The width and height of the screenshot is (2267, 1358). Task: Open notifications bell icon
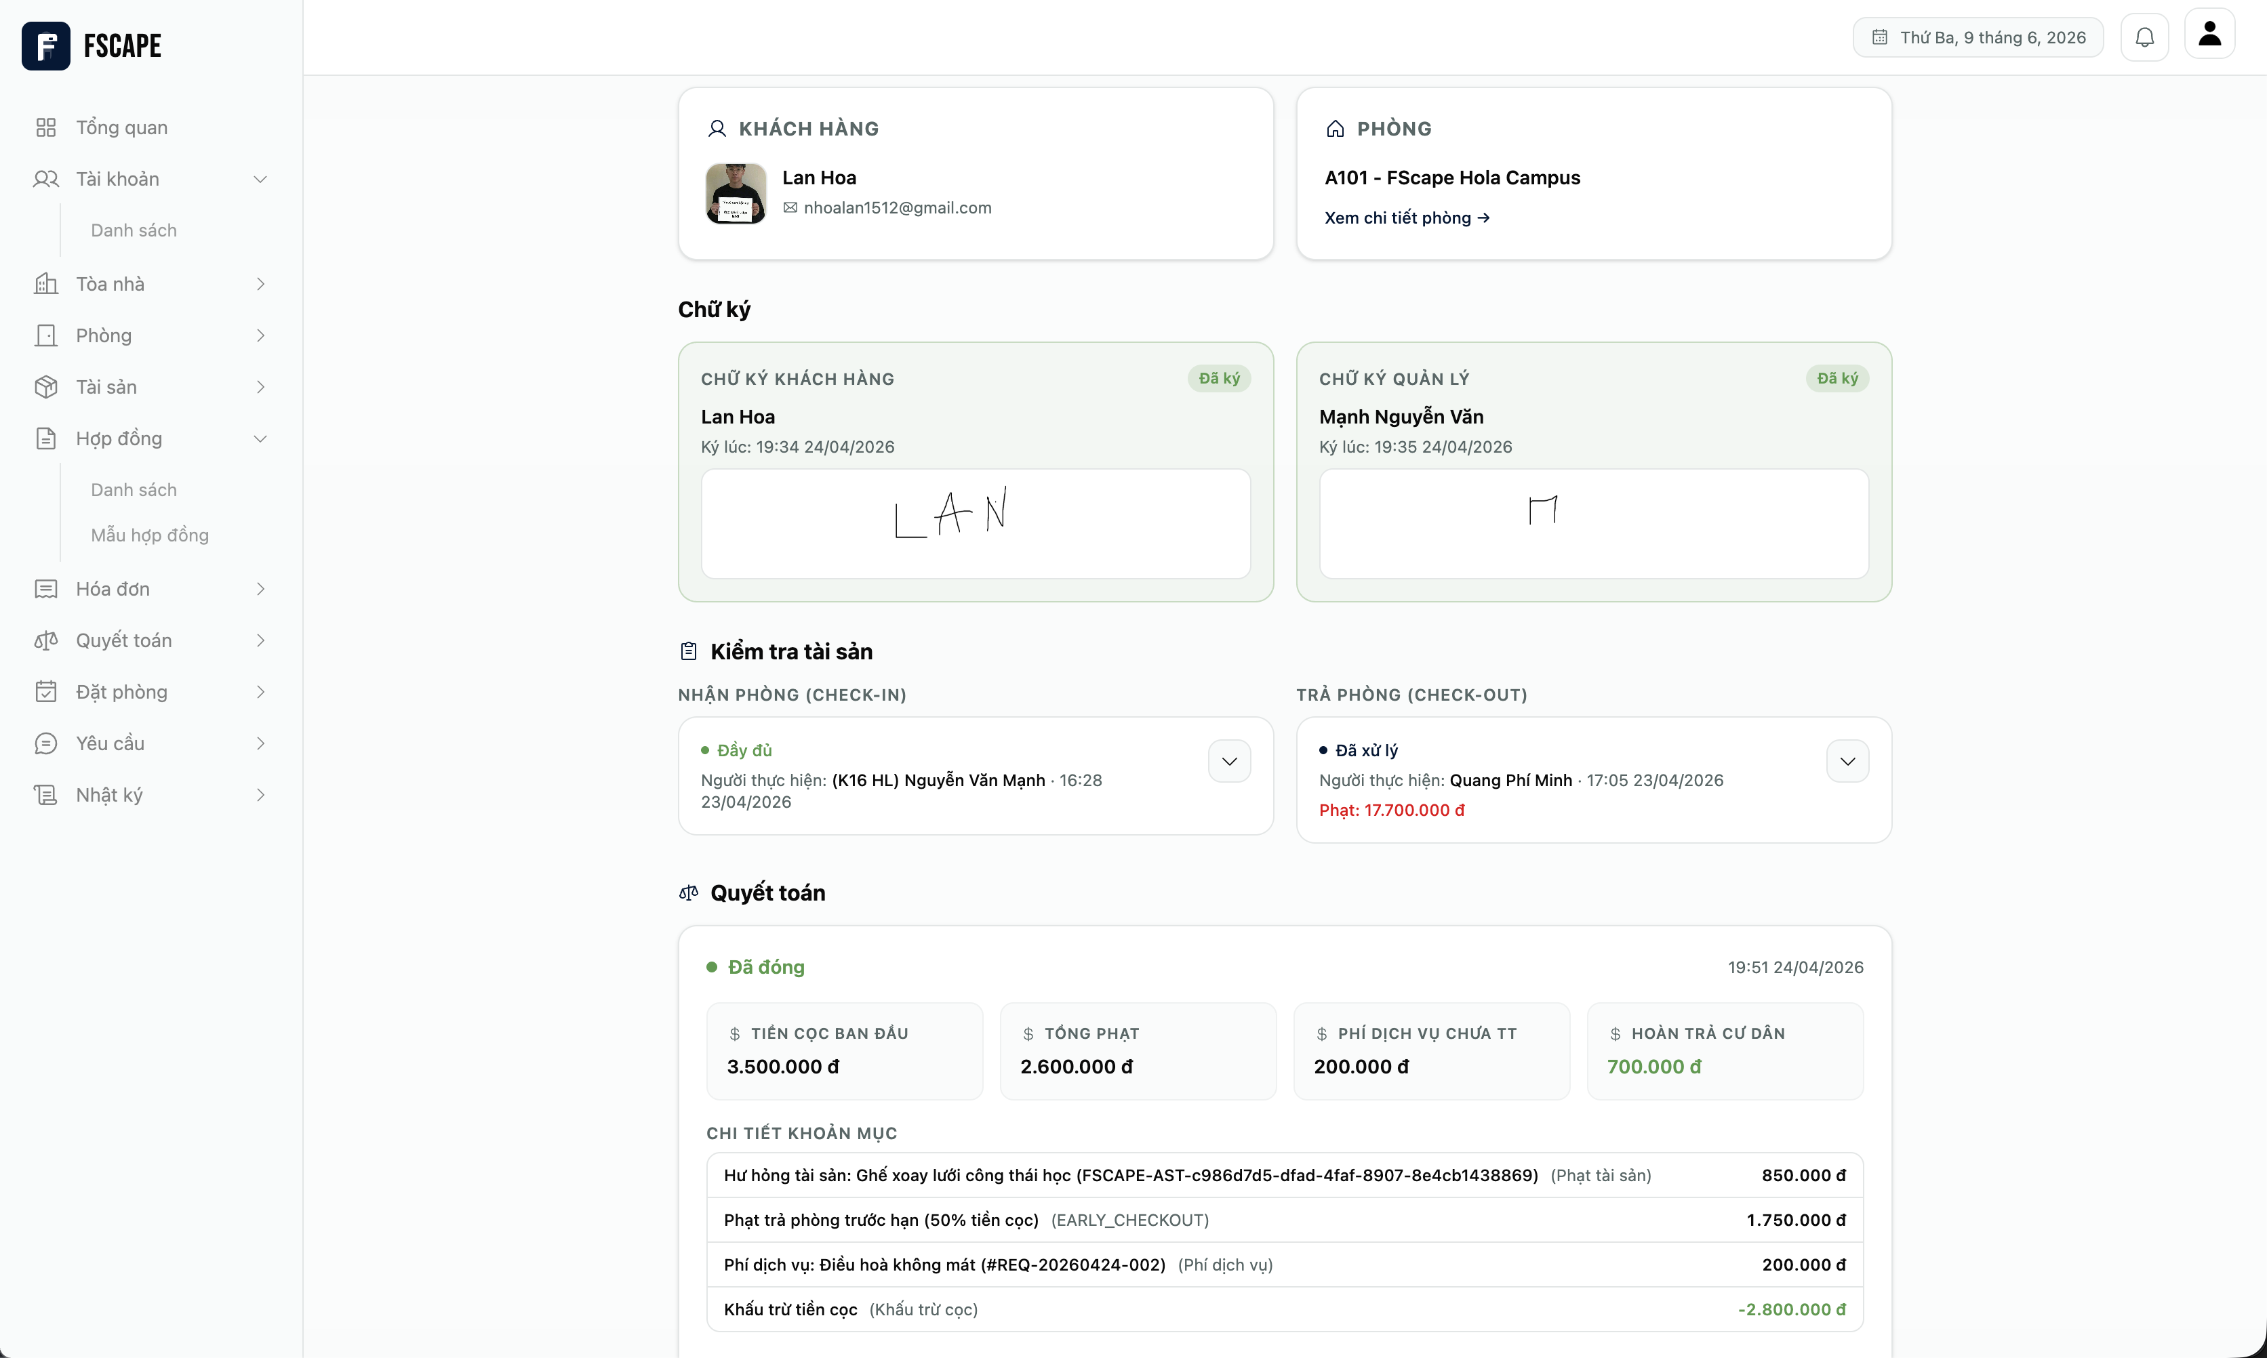[x=2144, y=37]
